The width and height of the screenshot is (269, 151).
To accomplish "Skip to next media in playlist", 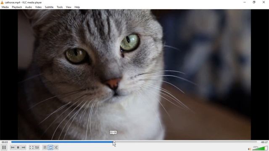I will coord(24,147).
